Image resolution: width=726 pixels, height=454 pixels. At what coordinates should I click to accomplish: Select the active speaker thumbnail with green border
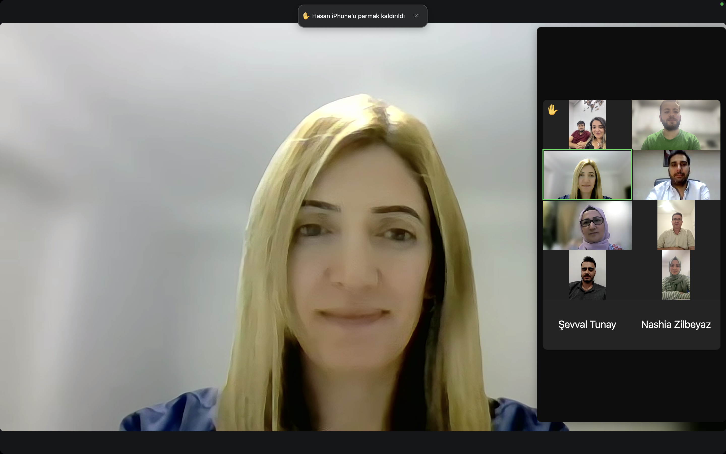[x=587, y=175]
